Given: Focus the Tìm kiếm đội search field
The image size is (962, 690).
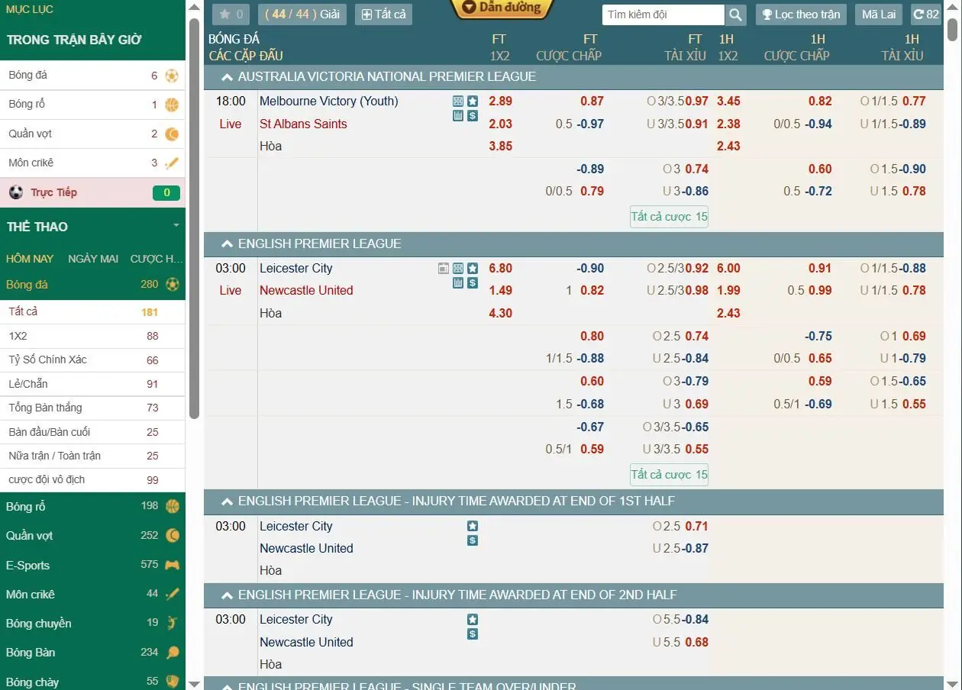Looking at the screenshot, I should click(x=662, y=15).
